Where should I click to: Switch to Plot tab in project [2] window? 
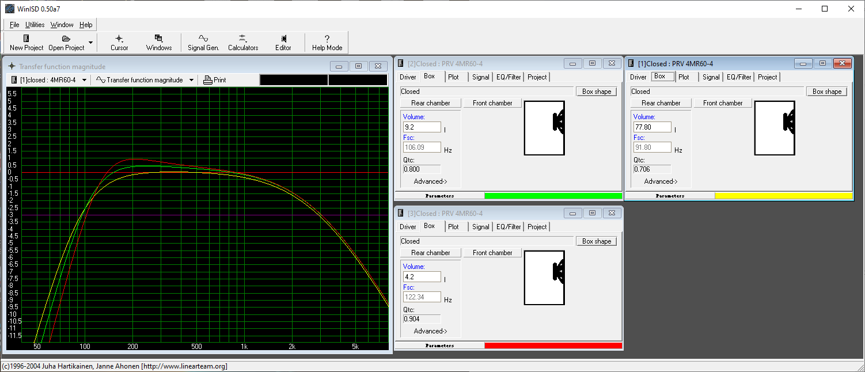453,77
